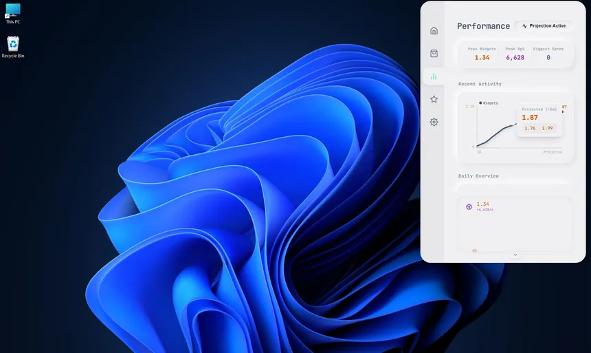Select the bar chart Performance icon
This screenshot has width=591, height=353.
pyautogui.click(x=434, y=76)
